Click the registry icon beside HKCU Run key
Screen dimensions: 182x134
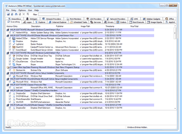click(8, 53)
